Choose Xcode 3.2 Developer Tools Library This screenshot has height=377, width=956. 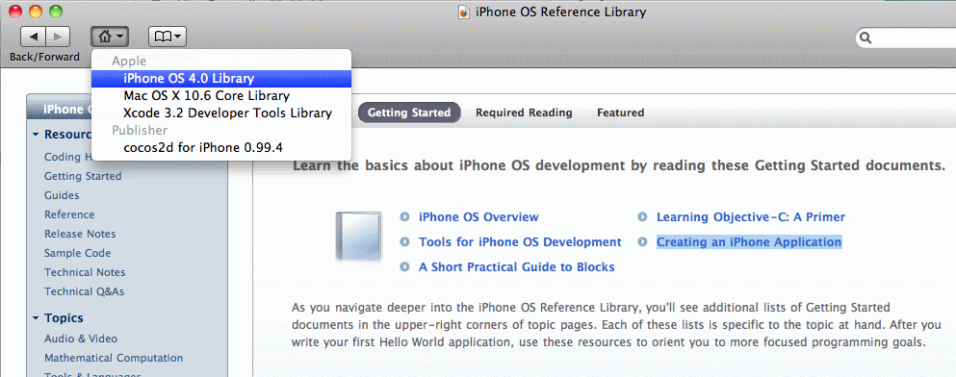(221, 113)
